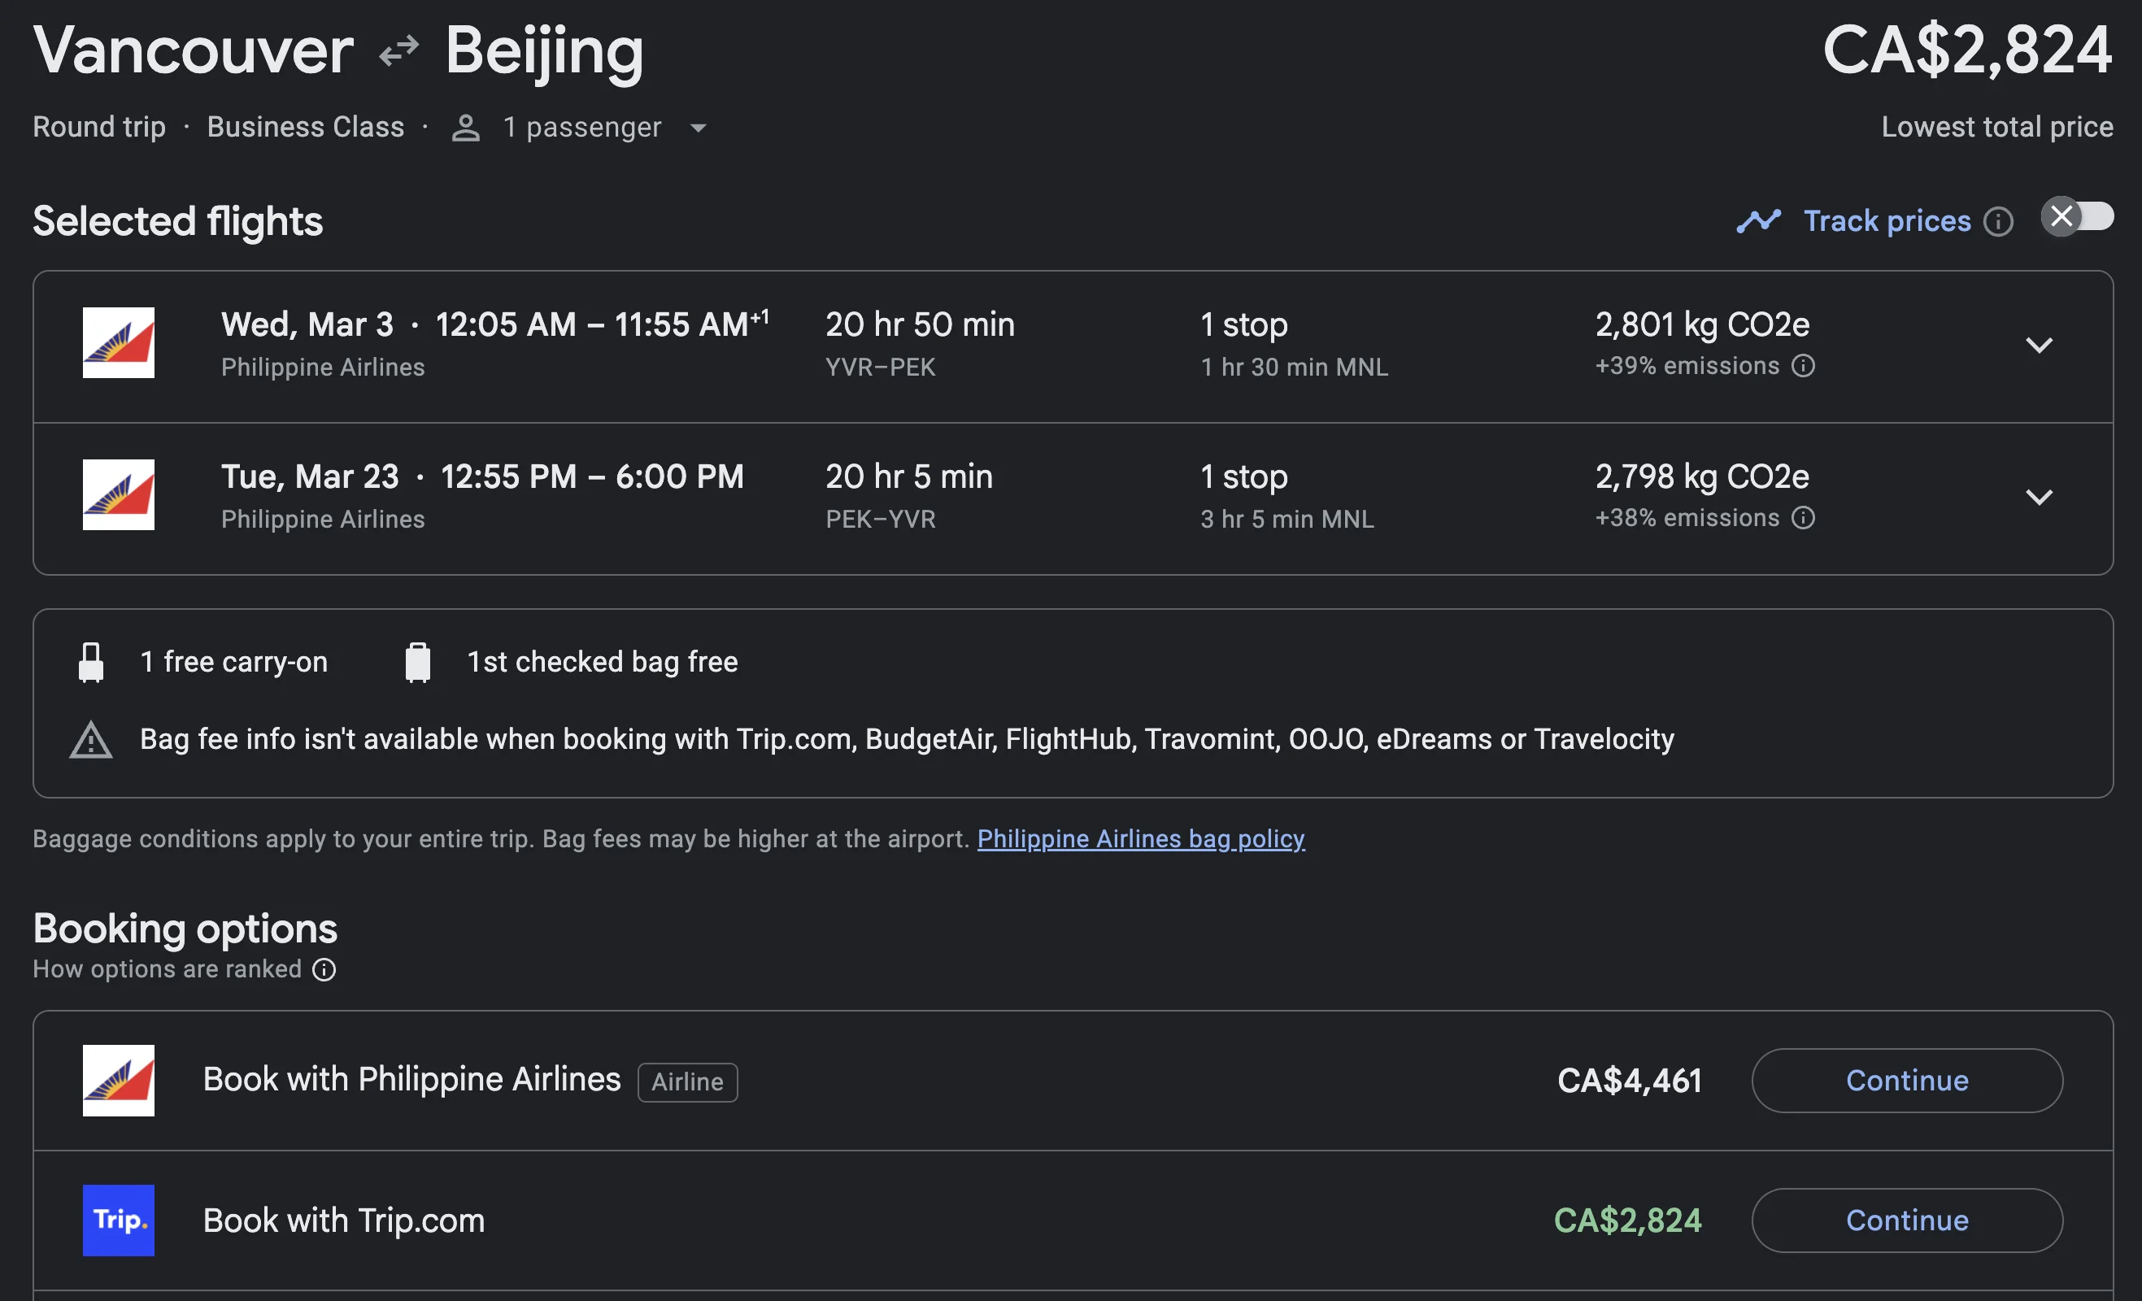The width and height of the screenshot is (2142, 1301).
Task: Continue booking with Trip.com
Action: pyautogui.click(x=1906, y=1221)
